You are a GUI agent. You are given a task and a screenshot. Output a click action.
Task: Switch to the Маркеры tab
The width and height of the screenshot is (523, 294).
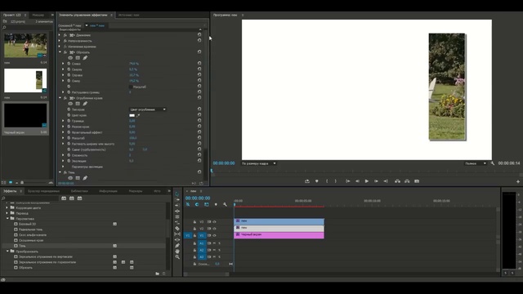pos(136,191)
